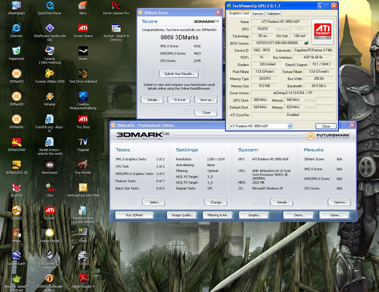Switch to the Validation tab in GPU-Z

tap(273, 13)
